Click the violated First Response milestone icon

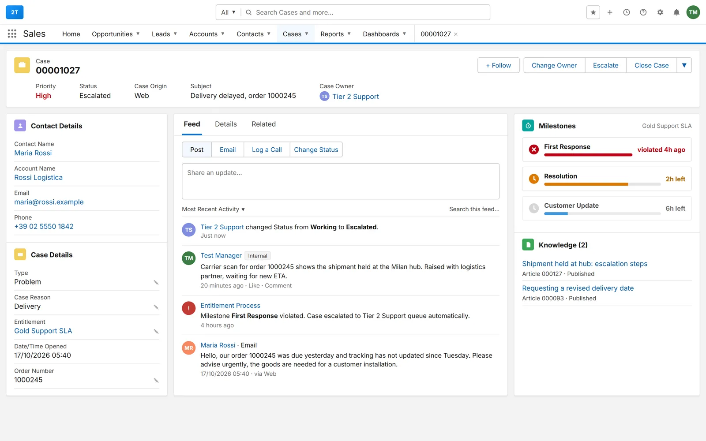coord(534,149)
